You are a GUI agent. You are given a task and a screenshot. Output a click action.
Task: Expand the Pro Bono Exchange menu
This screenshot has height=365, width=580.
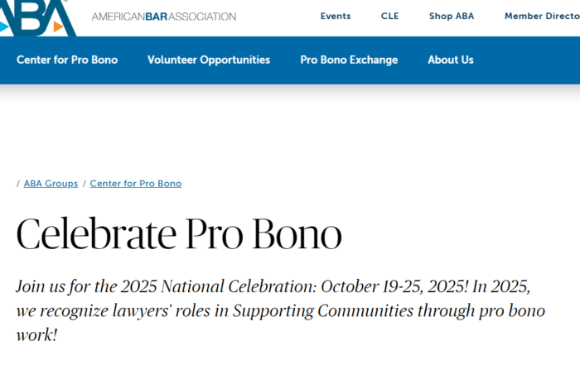click(349, 60)
